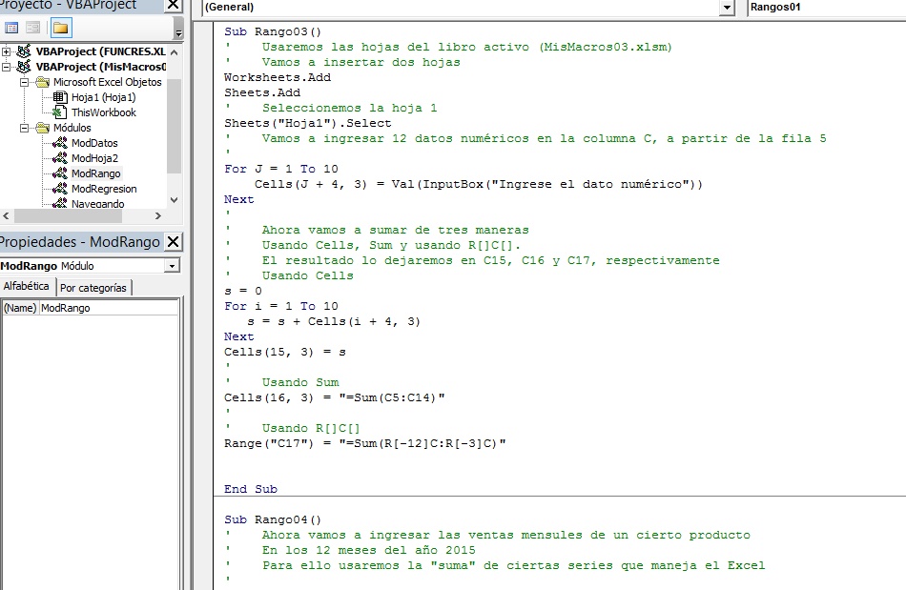Open the Navegando module
Screen dimensions: 906x590
(x=97, y=204)
